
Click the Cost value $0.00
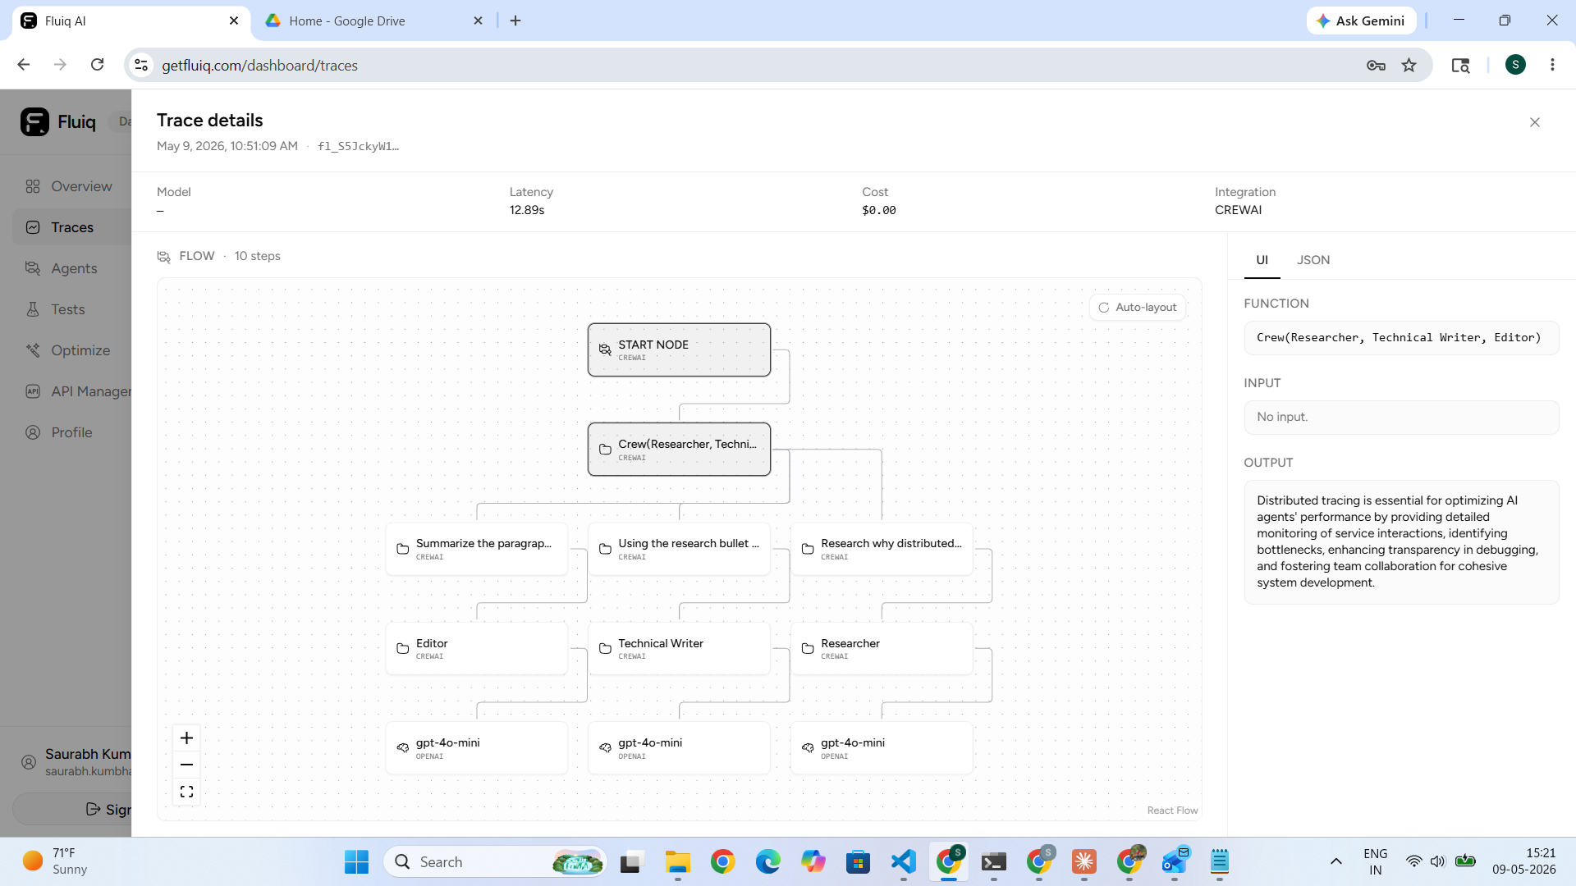pyautogui.click(x=878, y=210)
